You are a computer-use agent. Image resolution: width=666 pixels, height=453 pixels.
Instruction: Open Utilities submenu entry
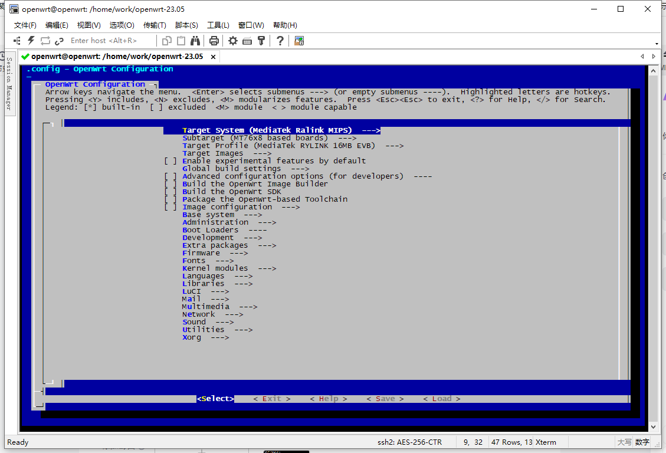coord(218,330)
